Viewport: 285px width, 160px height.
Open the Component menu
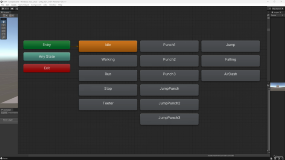36,5
